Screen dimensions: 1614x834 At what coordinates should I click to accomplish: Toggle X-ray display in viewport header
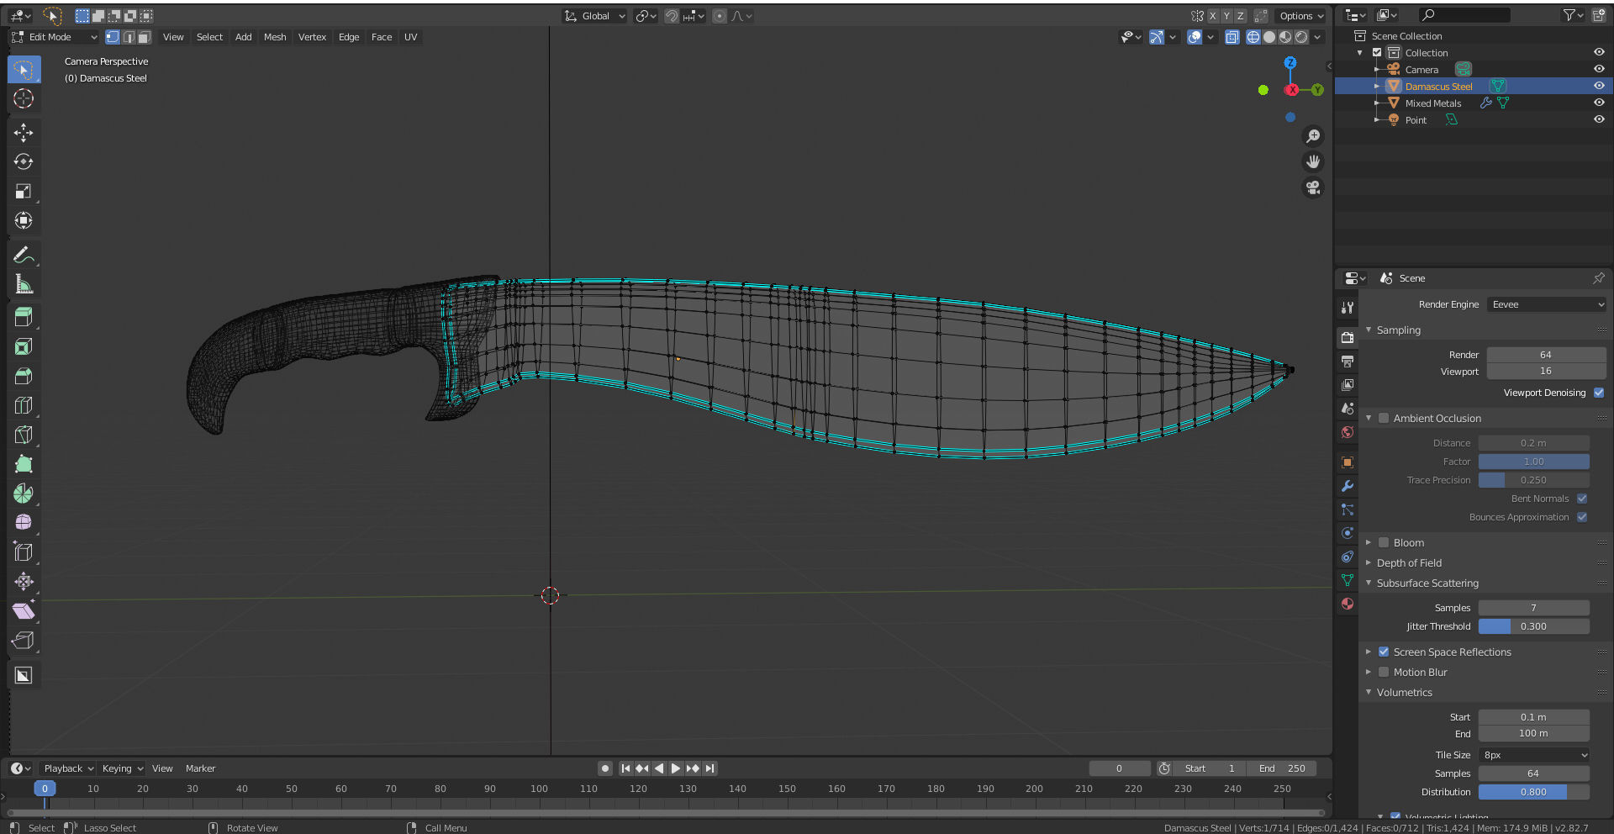(1232, 37)
